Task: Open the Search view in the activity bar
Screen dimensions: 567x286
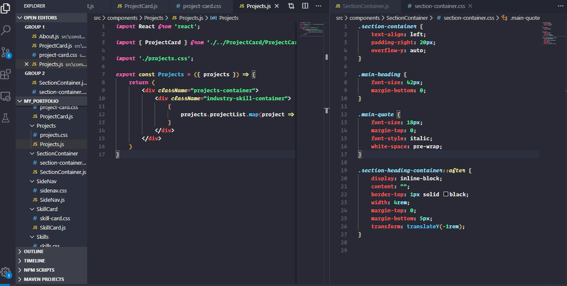Action: (x=6, y=31)
